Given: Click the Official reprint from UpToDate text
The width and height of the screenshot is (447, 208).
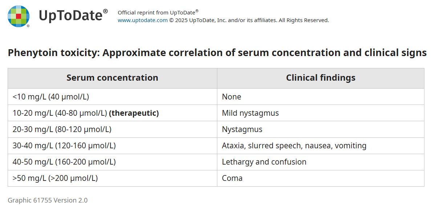Looking at the screenshot, I should [x=158, y=13].
